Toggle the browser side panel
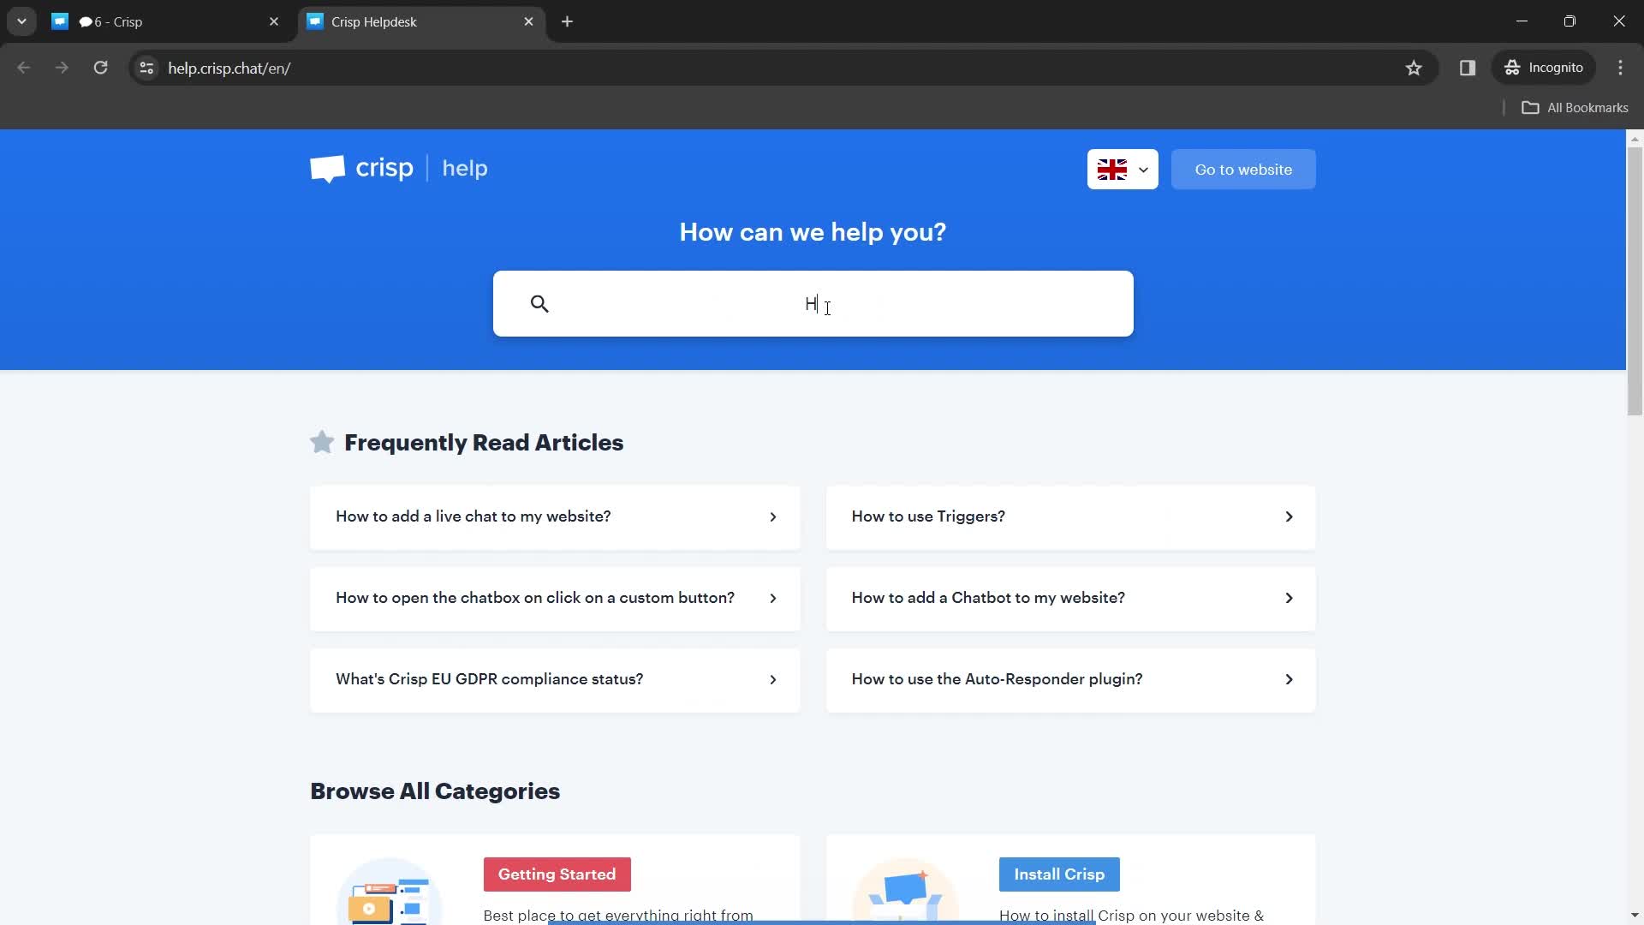Viewport: 1644px width, 925px height. click(x=1468, y=68)
